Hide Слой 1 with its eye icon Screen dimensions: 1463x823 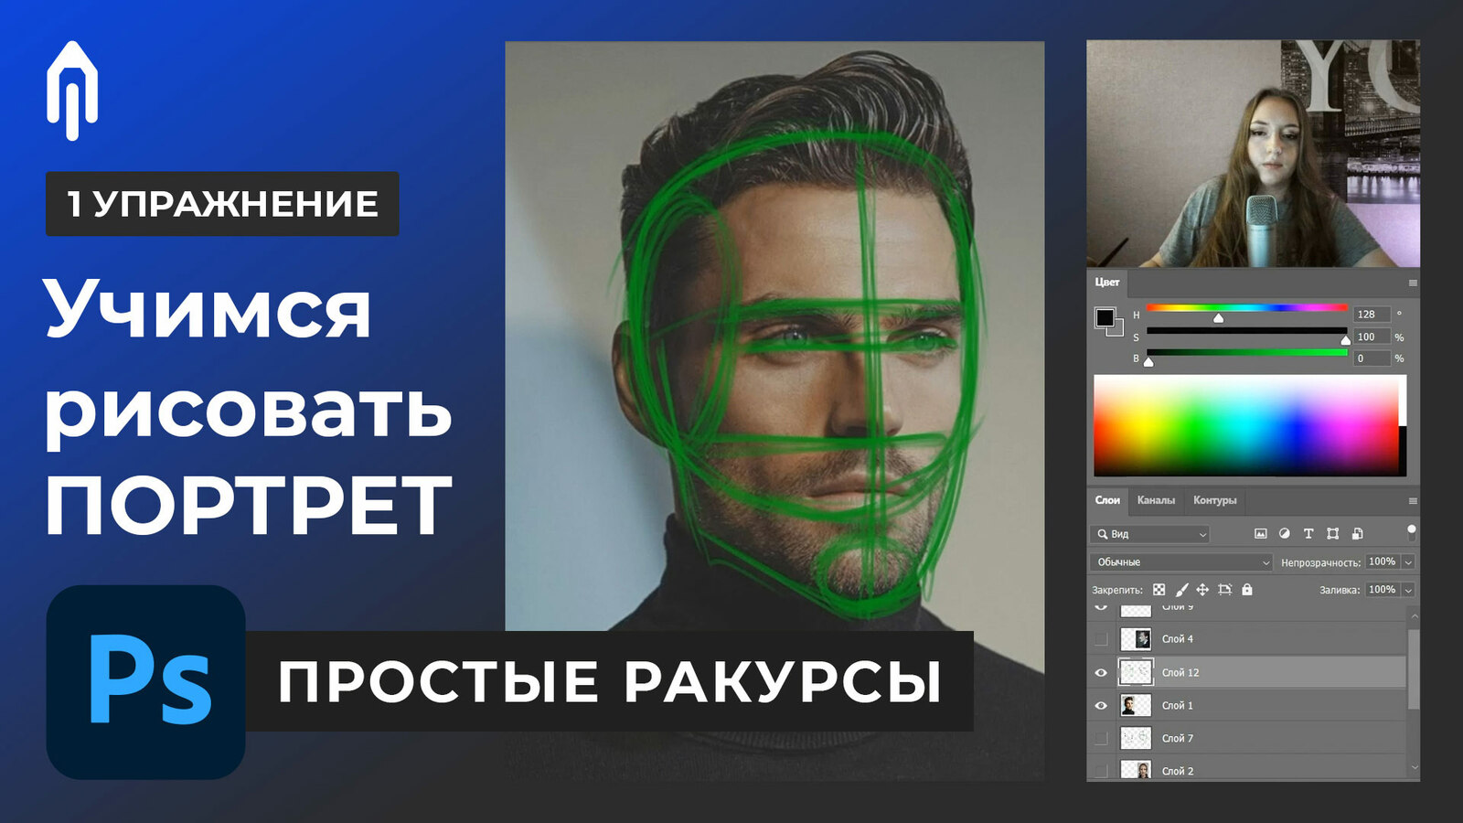click(x=1101, y=705)
